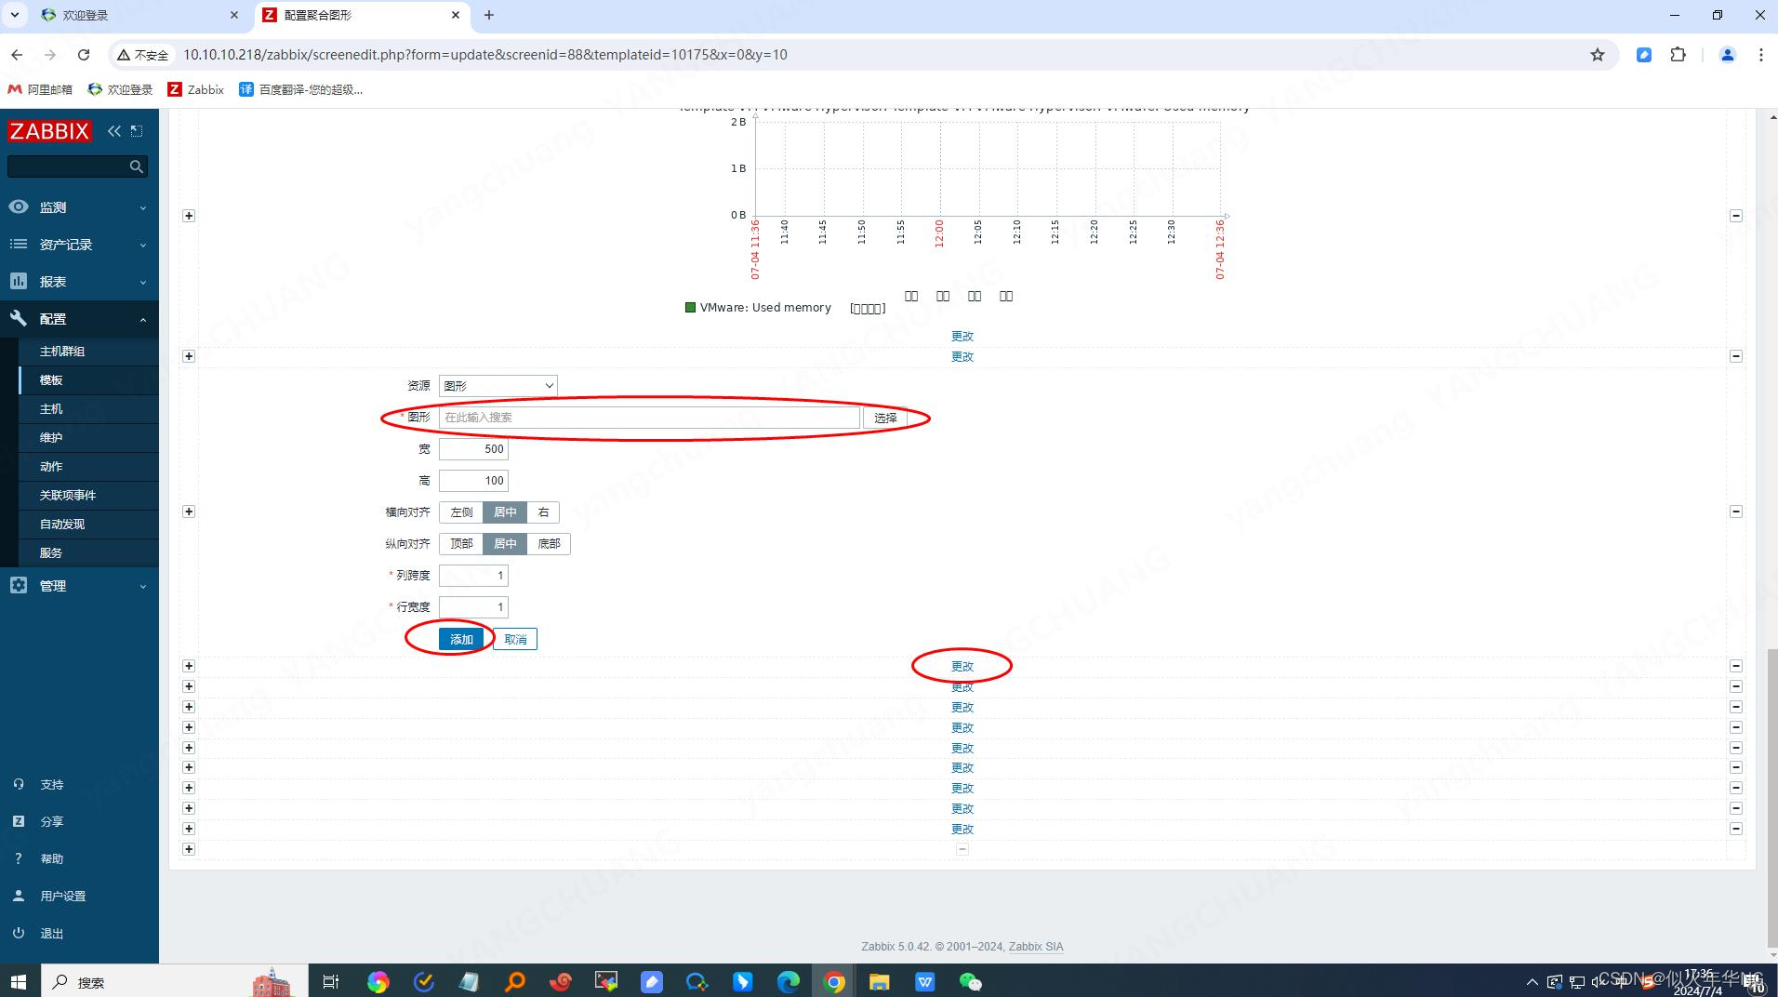This screenshot has width=1778, height=997.
Task: Open the Chrome extensions puzzle icon
Action: tap(1678, 55)
